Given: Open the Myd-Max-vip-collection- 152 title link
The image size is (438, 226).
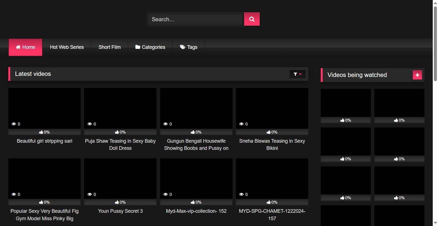Looking at the screenshot, I should coord(196,211).
